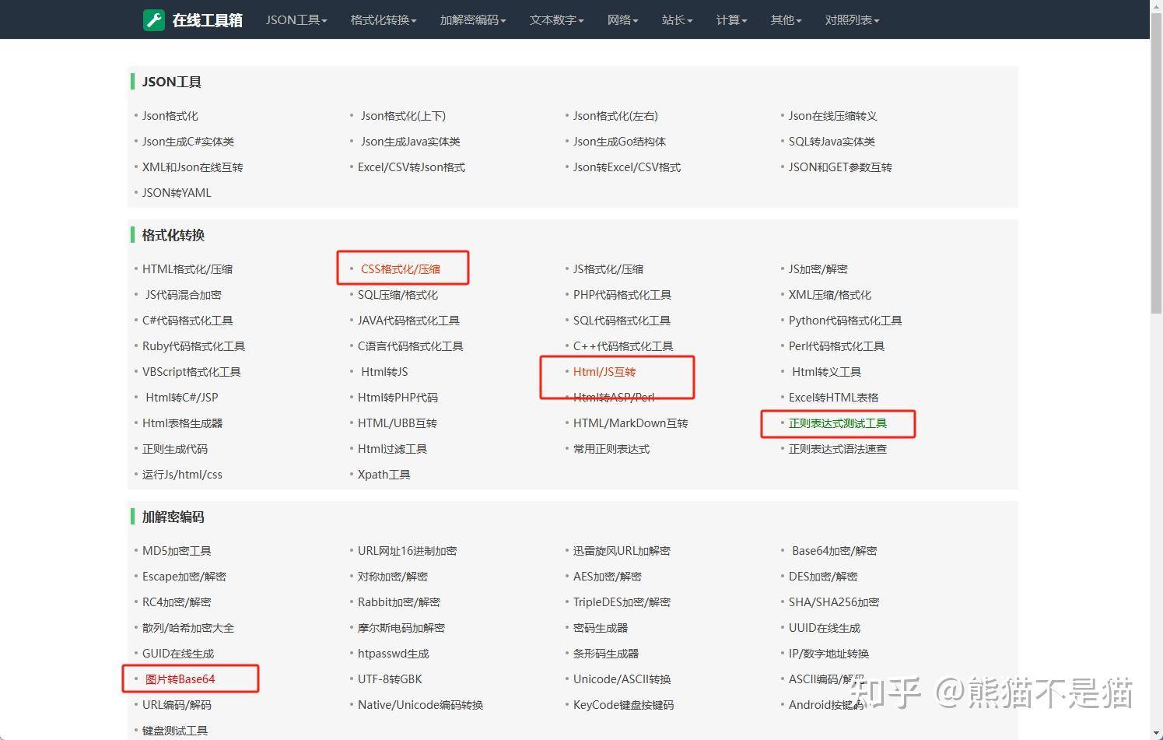Expand the 站长 dropdown
This screenshot has width=1163, height=740.
678,20
